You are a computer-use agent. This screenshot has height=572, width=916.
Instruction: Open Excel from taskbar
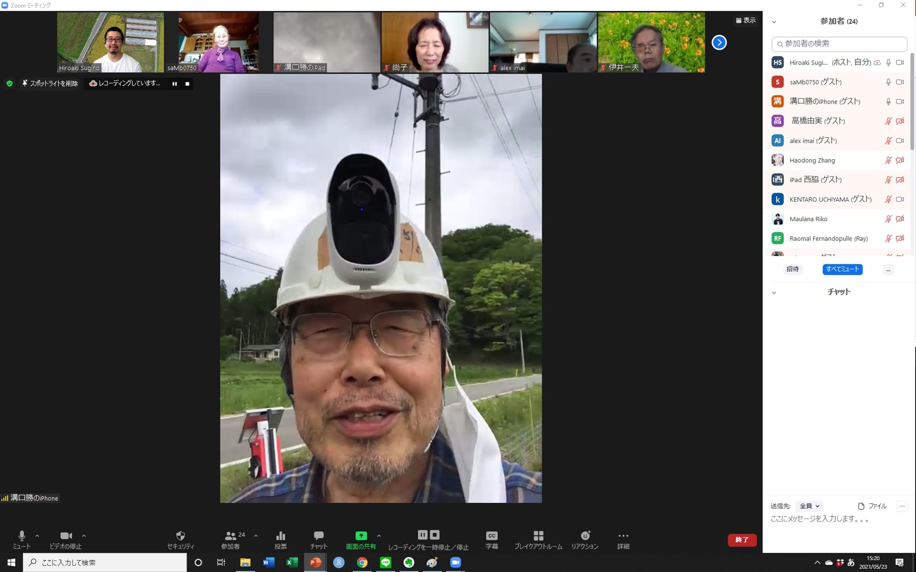pyautogui.click(x=292, y=562)
